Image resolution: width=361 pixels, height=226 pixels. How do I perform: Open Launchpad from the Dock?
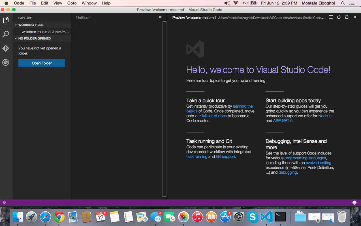pyautogui.click(x=31, y=217)
